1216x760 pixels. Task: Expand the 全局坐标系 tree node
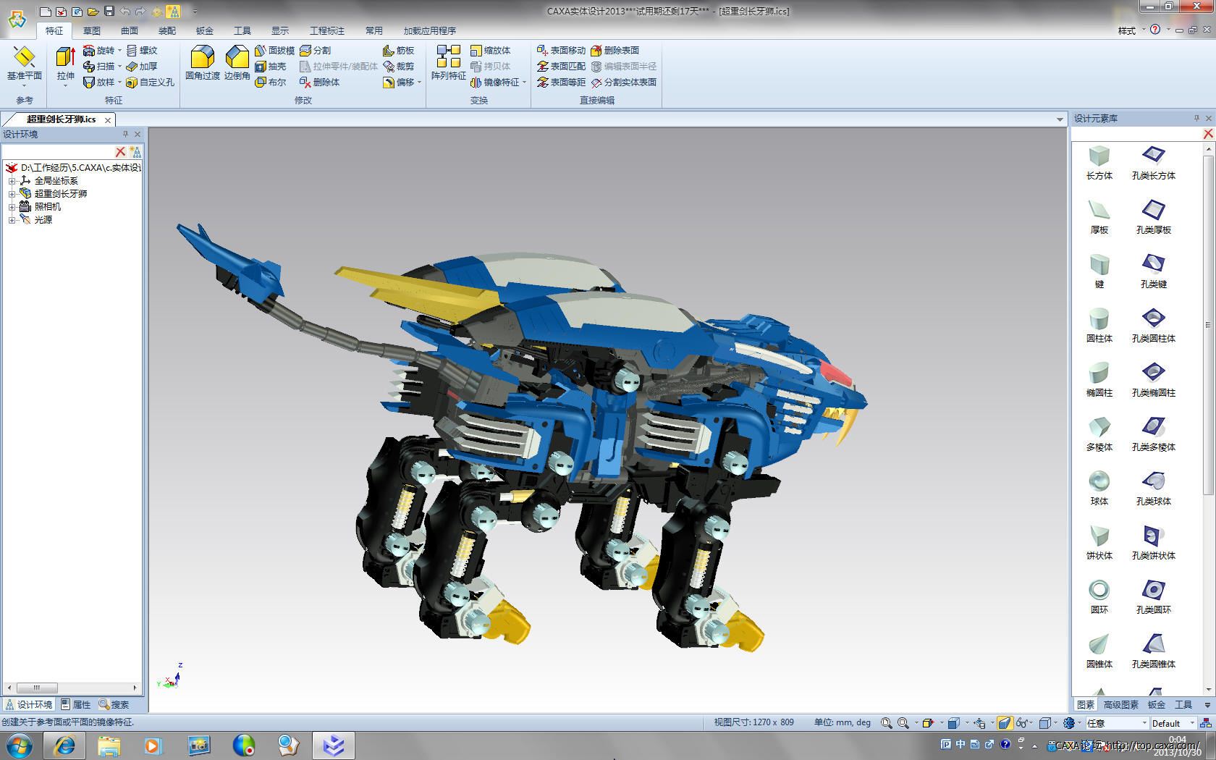(x=12, y=181)
